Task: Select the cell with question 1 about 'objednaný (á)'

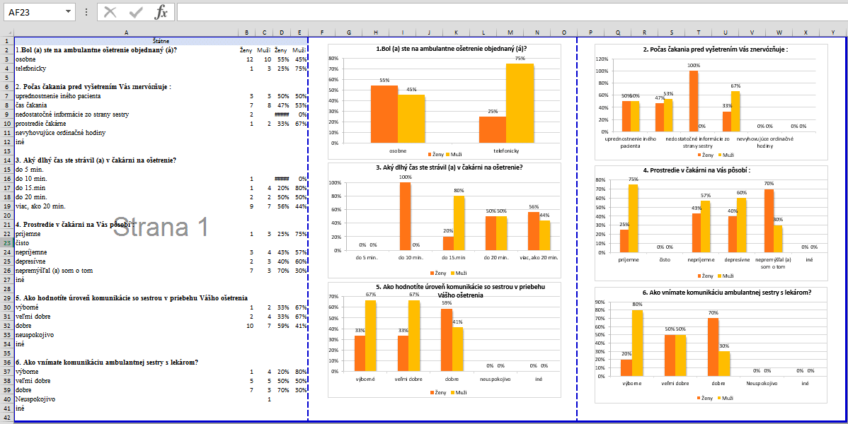Action: click(x=127, y=50)
